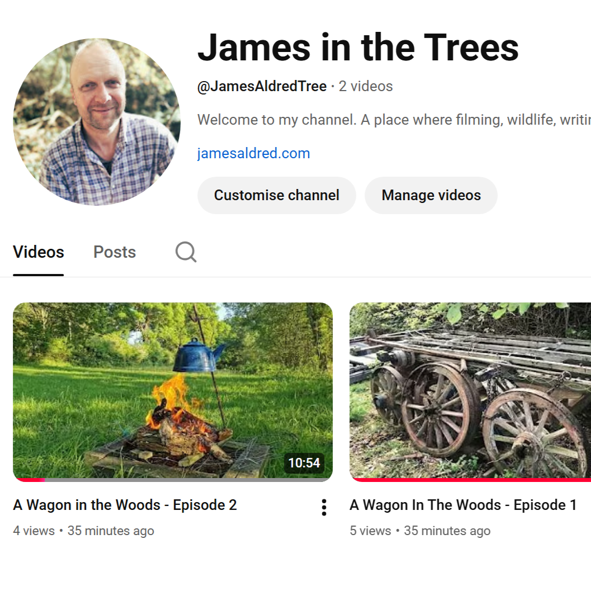Open 'A Wagon in the Woods - Episode 2' title
Viewport: 591px width, 591px height.
click(x=125, y=505)
